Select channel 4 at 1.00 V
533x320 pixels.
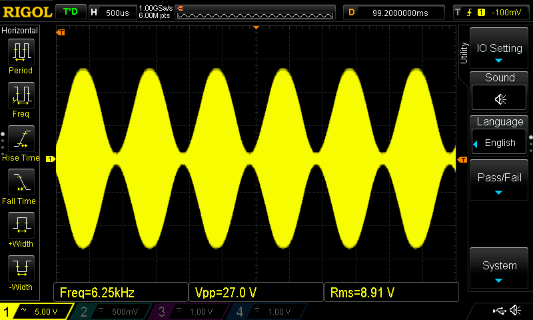point(268,311)
